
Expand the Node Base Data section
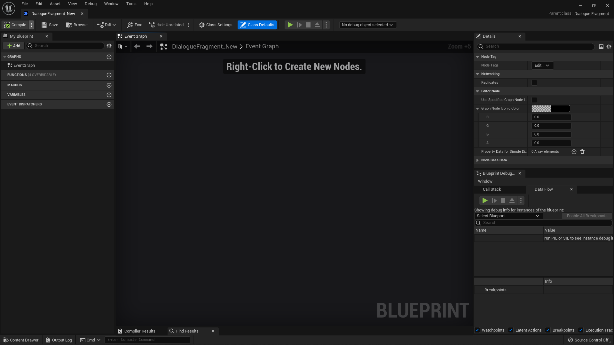pos(477,160)
